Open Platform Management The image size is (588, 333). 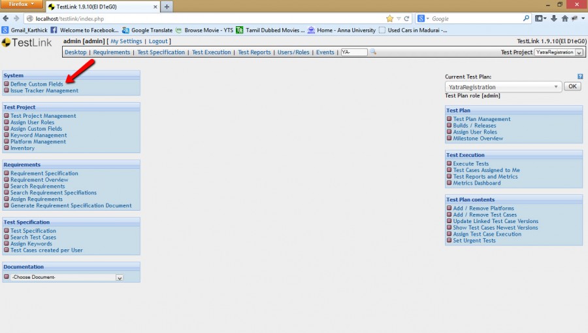click(x=39, y=141)
